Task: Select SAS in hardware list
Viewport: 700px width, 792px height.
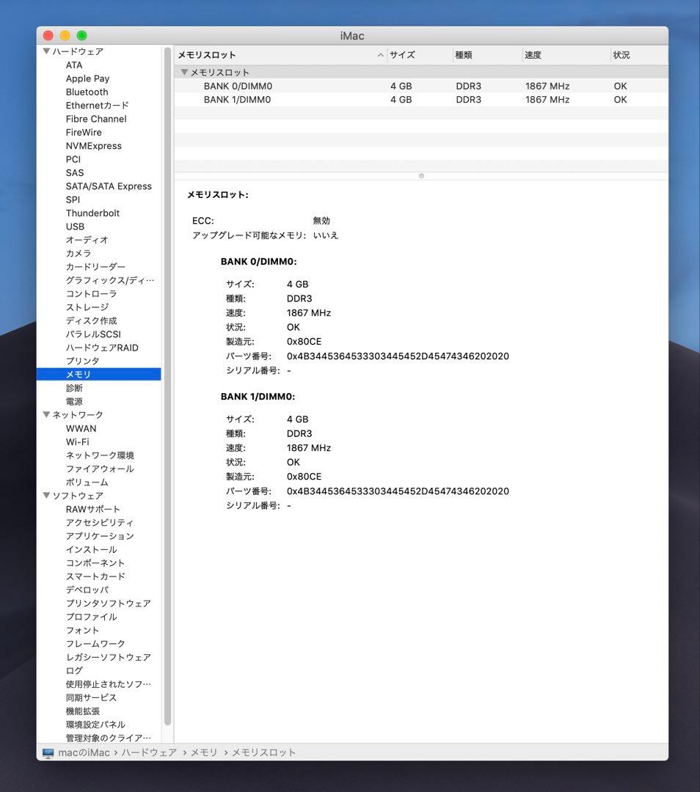Action: pos(75,173)
